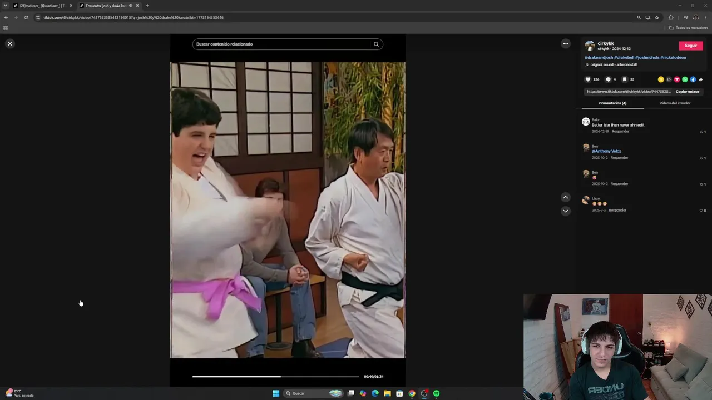712x400 pixels.
Task: Like the video with the heart icon
Action: (588, 79)
